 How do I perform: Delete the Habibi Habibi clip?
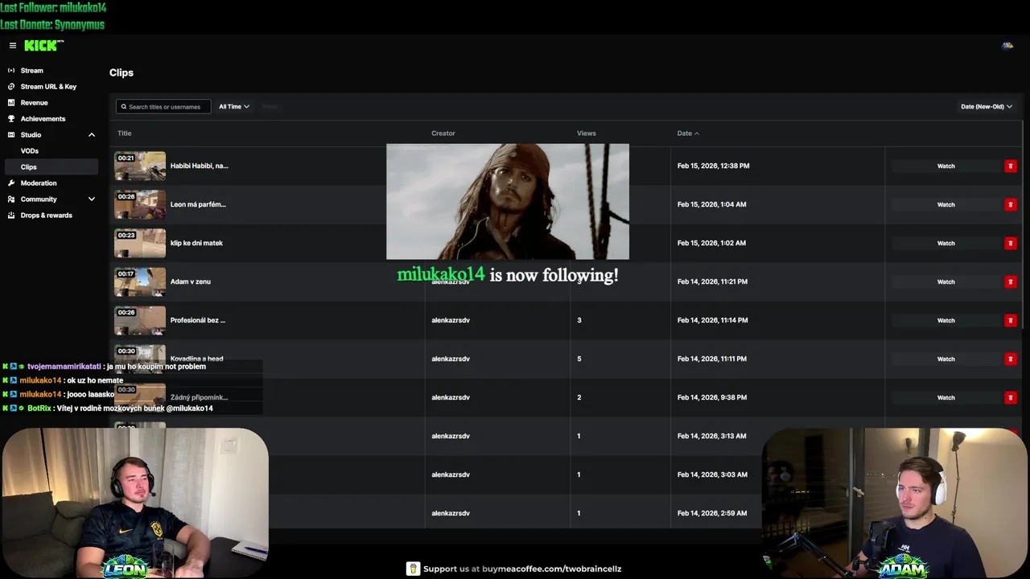pos(1011,166)
